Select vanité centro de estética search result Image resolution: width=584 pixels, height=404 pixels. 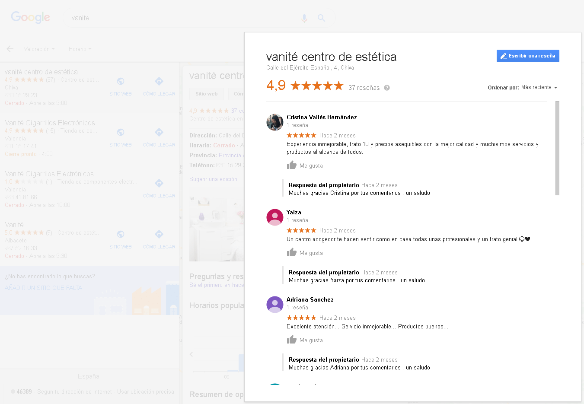(90, 87)
